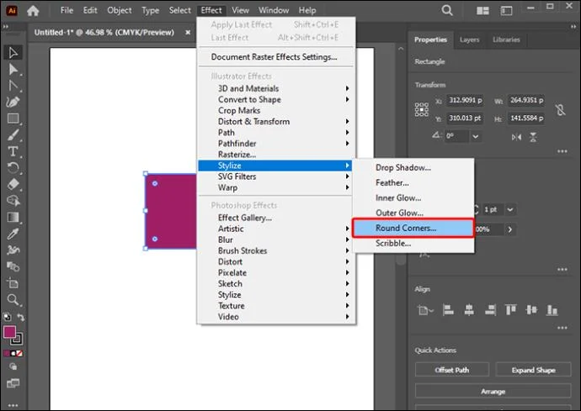
Task: Choose Feather effect
Action: tap(413, 182)
